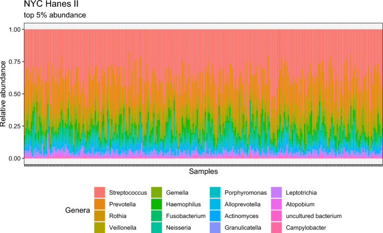Click the Streptococcus legend color swatch
383x233 pixels.
pos(100,192)
